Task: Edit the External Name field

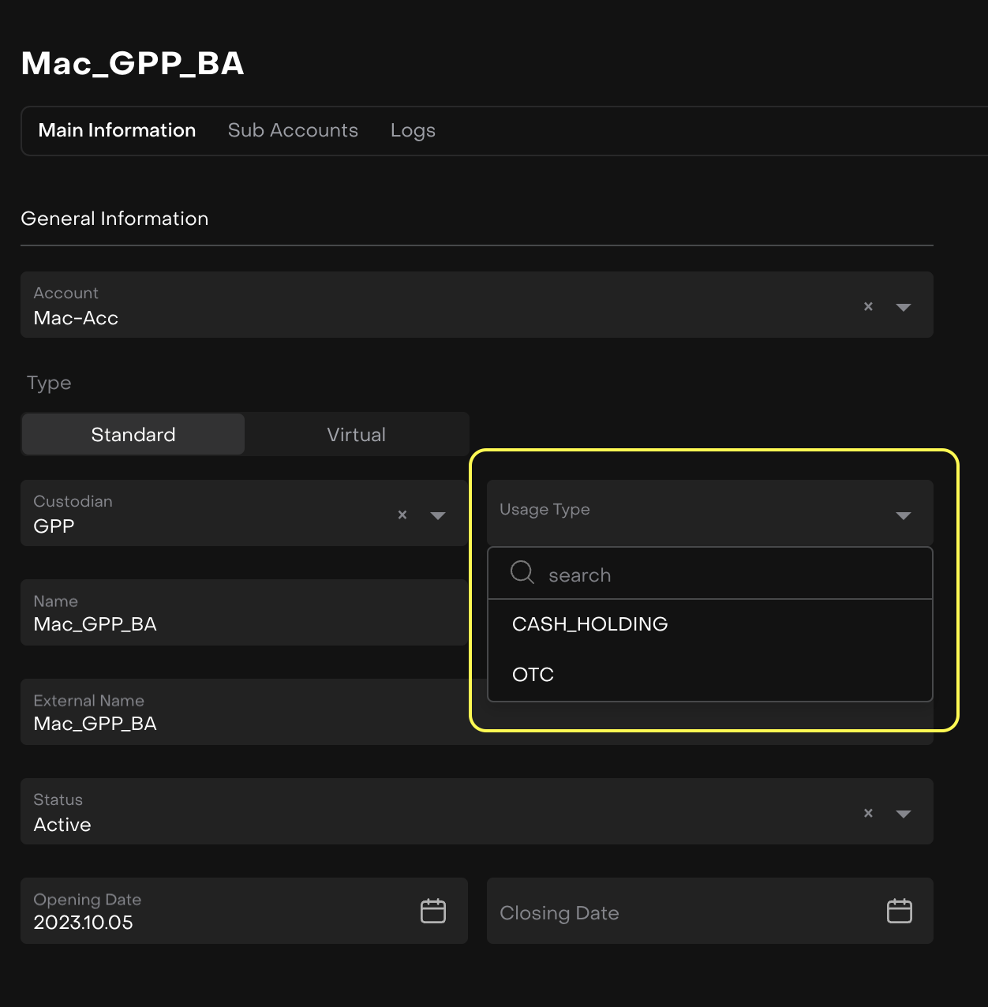Action: (237, 723)
